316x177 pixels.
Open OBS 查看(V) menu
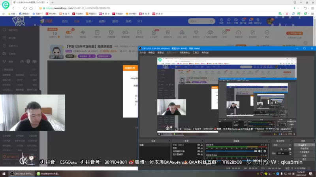coord(161,53)
